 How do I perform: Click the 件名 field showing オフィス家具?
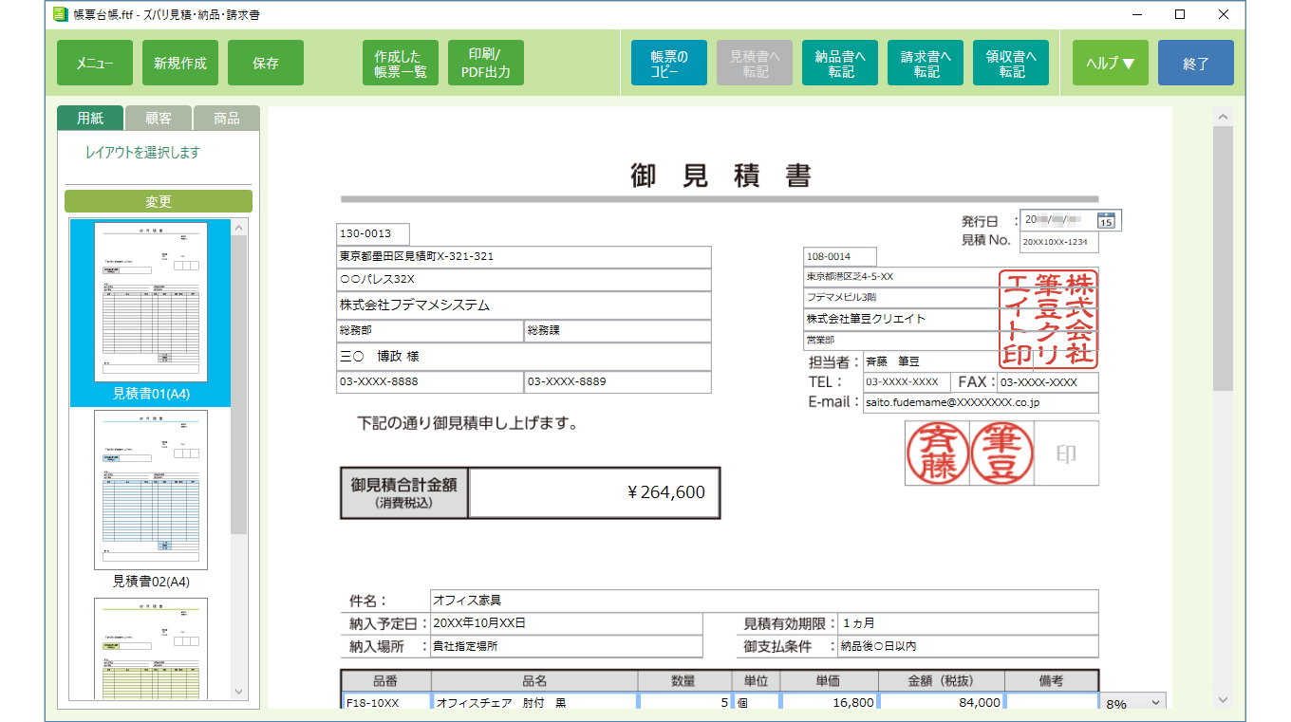tap(570, 599)
